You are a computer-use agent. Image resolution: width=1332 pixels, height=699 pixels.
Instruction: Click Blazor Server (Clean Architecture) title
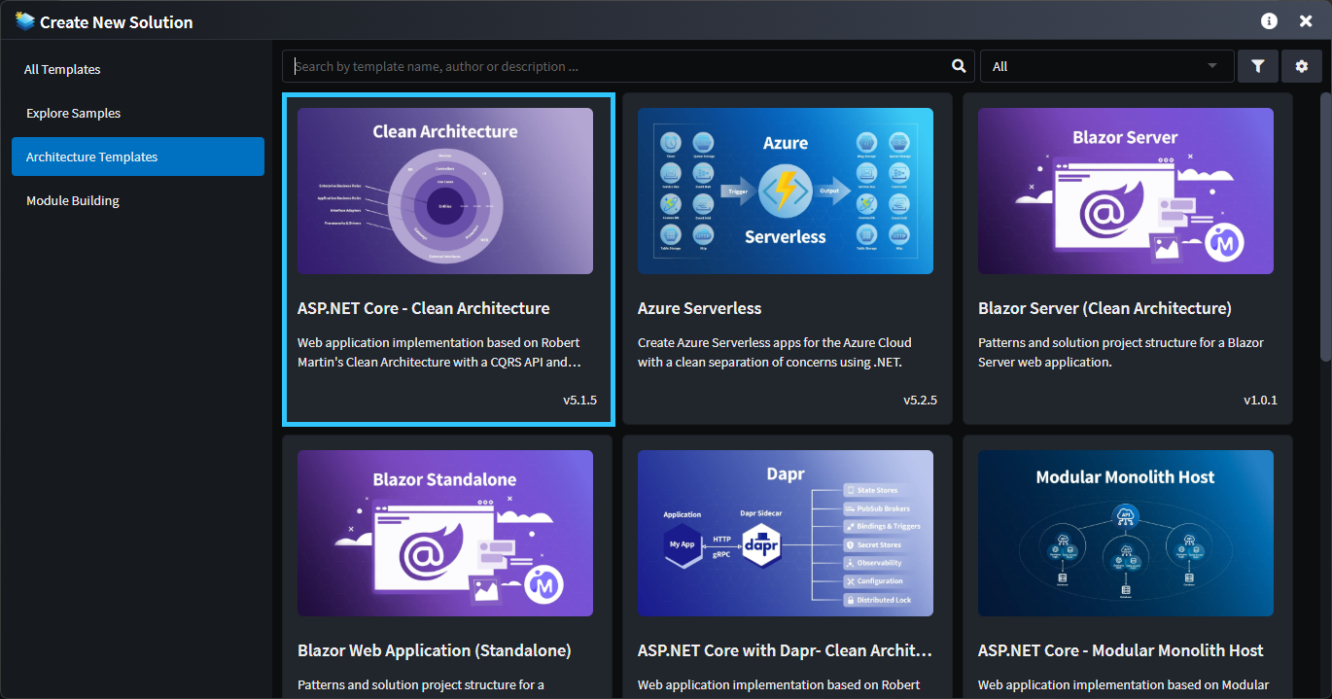tap(1104, 308)
